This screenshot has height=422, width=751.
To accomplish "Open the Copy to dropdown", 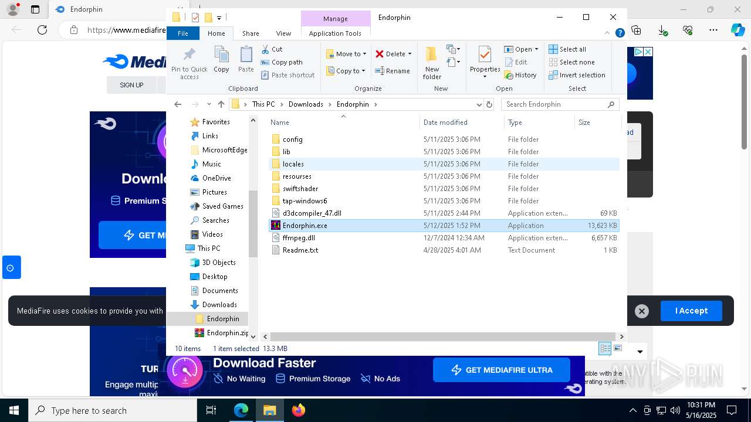I will pyautogui.click(x=346, y=71).
